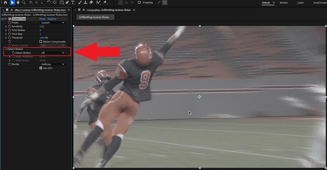Toggle the Time Radius stopwatch
This screenshot has width=327, height=170.
pyautogui.click(x=9, y=30)
